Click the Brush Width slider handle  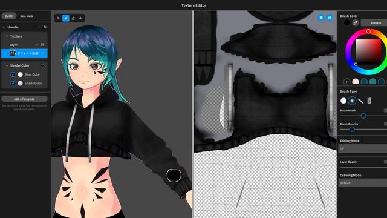point(363,116)
